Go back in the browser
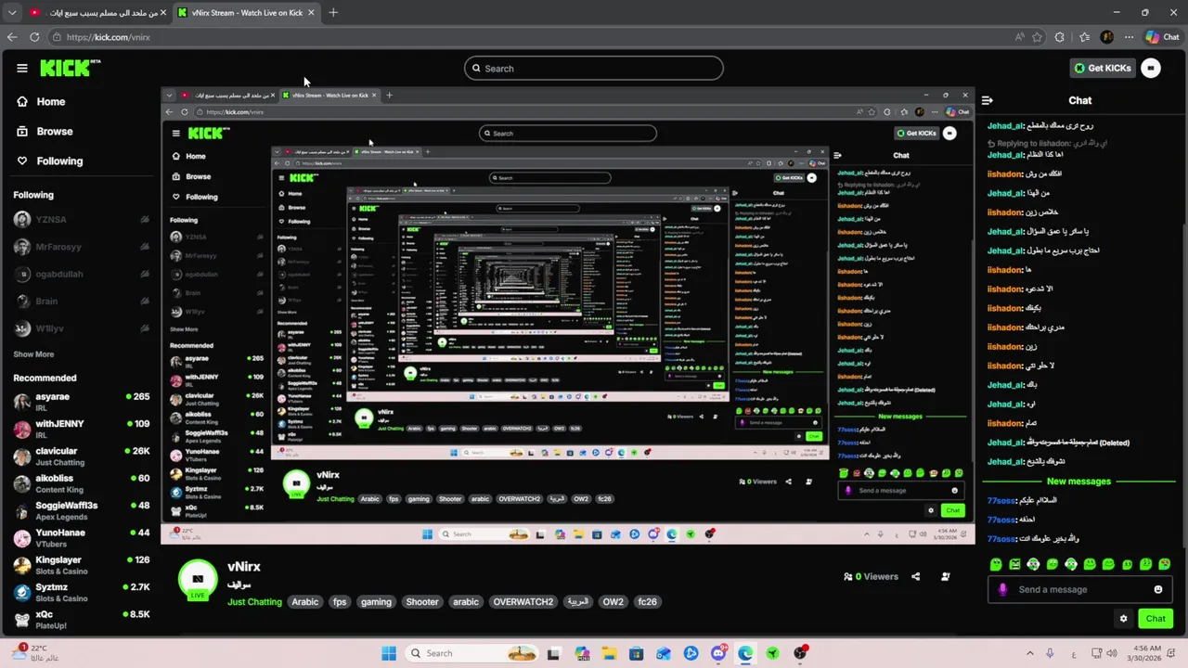1188x668 pixels. point(12,37)
